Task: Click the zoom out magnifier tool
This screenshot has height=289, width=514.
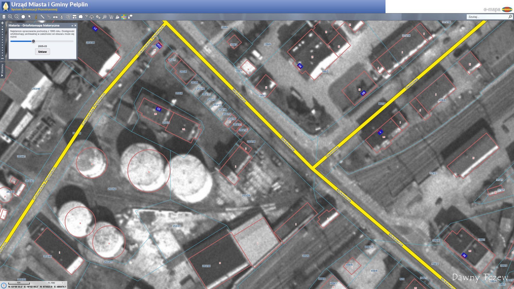Action: [17, 17]
